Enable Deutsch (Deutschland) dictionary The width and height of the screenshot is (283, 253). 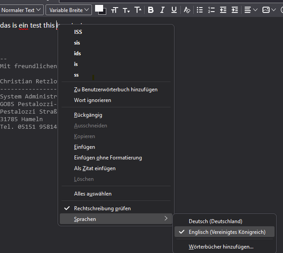coord(225,221)
